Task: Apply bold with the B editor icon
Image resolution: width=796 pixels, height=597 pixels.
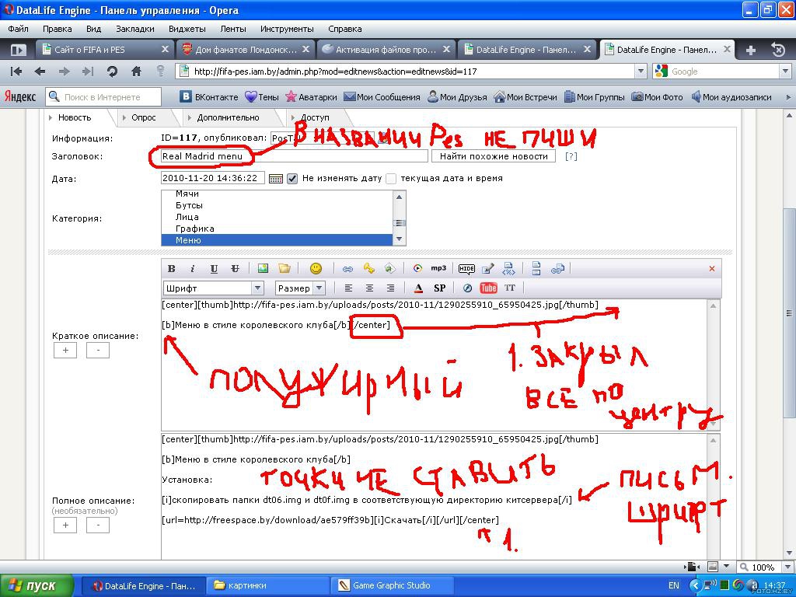Action: pos(172,268)
